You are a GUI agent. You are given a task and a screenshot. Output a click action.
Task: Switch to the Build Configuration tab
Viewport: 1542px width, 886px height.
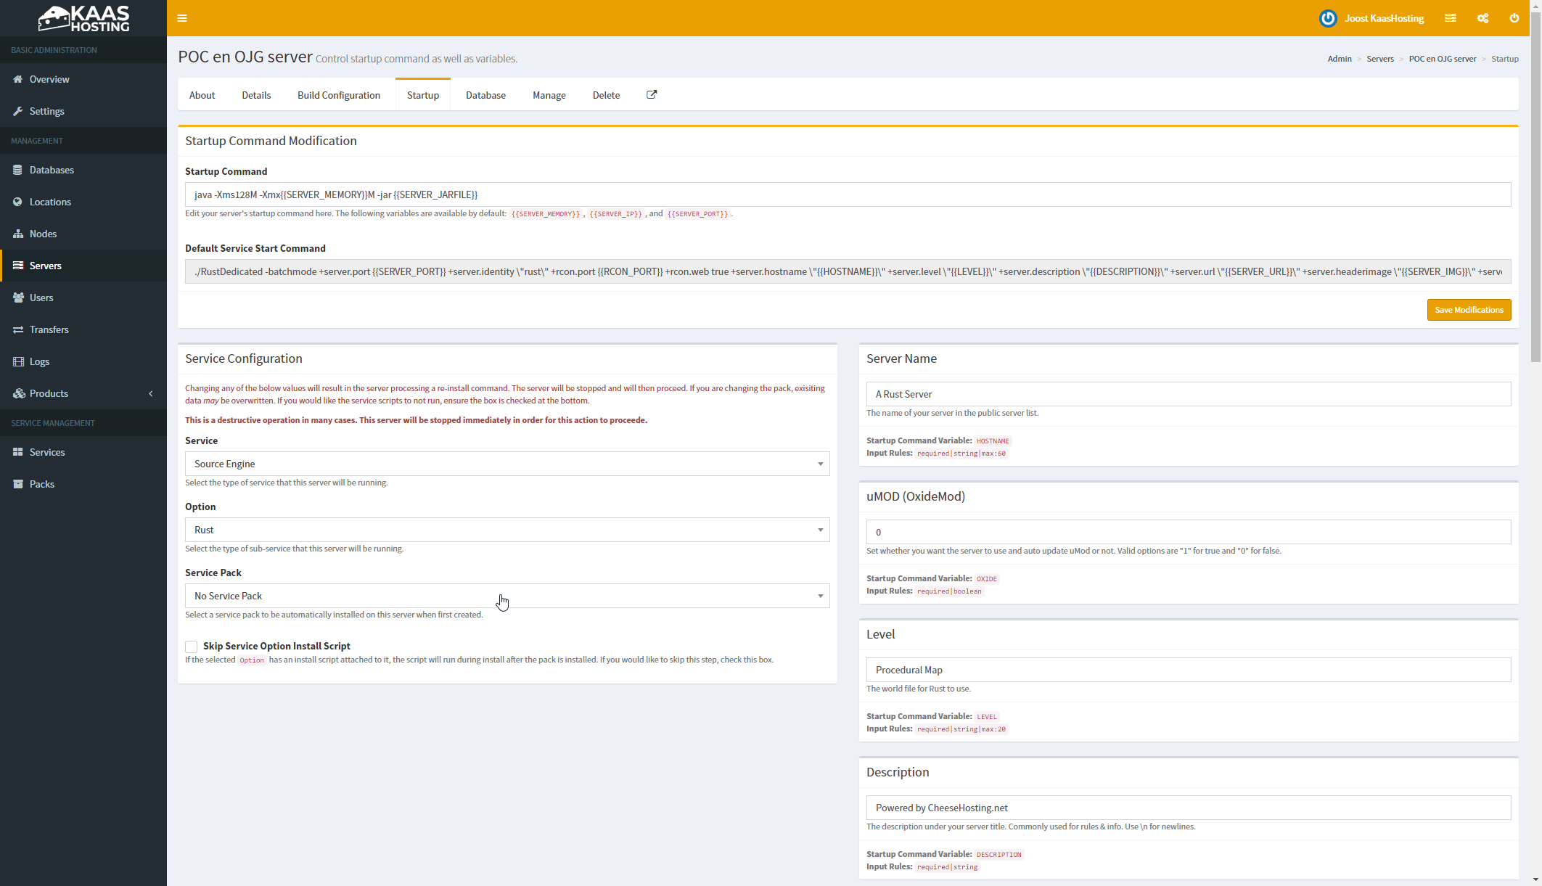click(x=338, y=95)
